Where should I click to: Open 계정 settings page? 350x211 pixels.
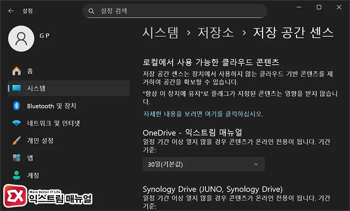click(69, 175)
